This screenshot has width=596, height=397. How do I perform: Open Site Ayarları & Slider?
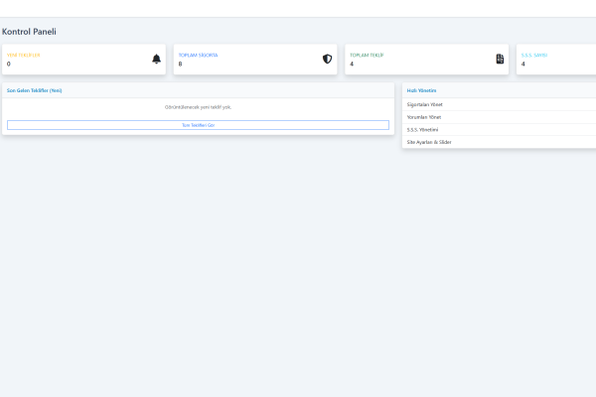[429, 142]
